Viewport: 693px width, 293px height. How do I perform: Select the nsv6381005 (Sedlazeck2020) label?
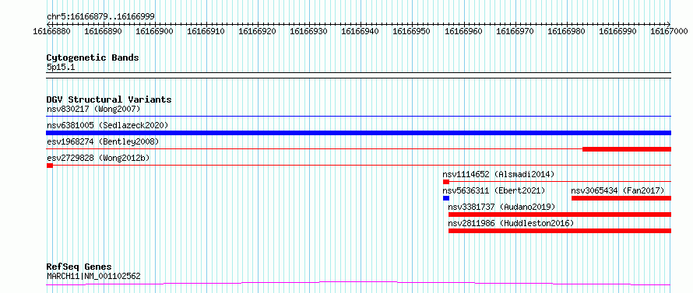click(x=107, y=125)
